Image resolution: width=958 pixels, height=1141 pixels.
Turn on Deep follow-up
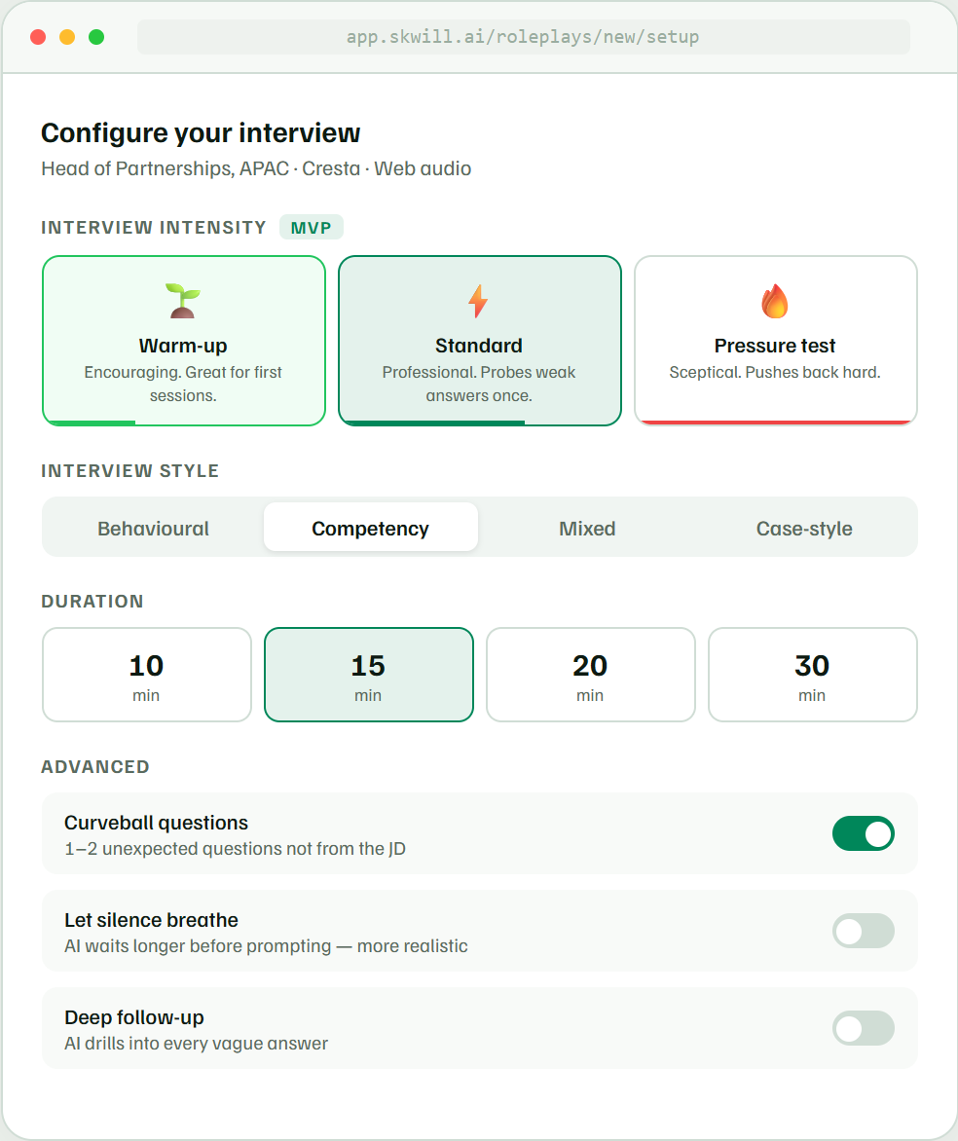[x=864, y=1028]
